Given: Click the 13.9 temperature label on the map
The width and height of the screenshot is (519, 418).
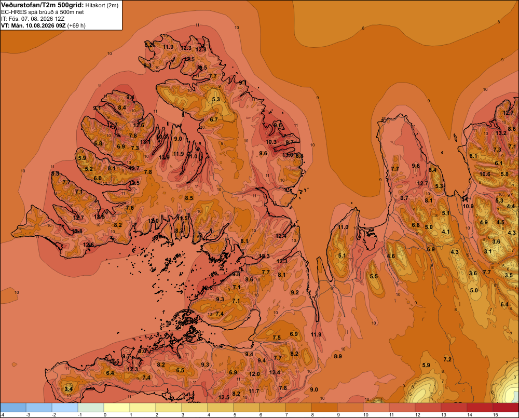Looking at the screenshot, I should coord(164,157).
